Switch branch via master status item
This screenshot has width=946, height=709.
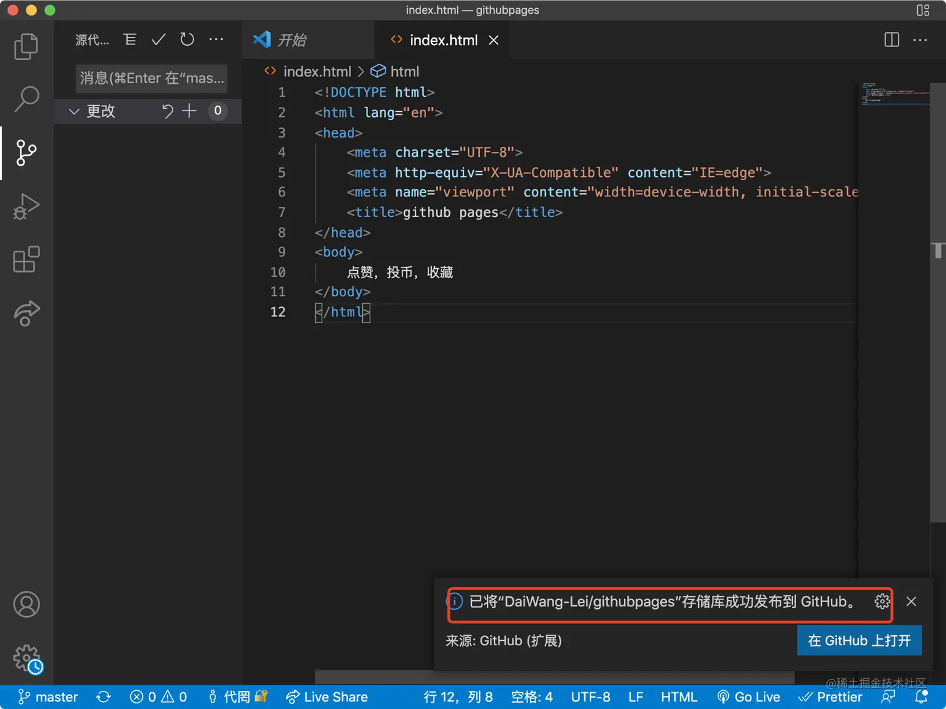pyautogui.click(x=48, y=697)
